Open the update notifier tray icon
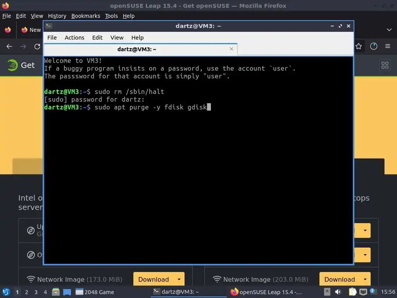 [x=373, y=292]
